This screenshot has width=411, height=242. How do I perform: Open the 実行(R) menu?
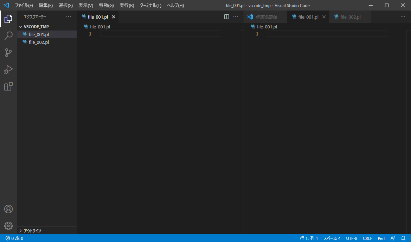coord(127,5)
